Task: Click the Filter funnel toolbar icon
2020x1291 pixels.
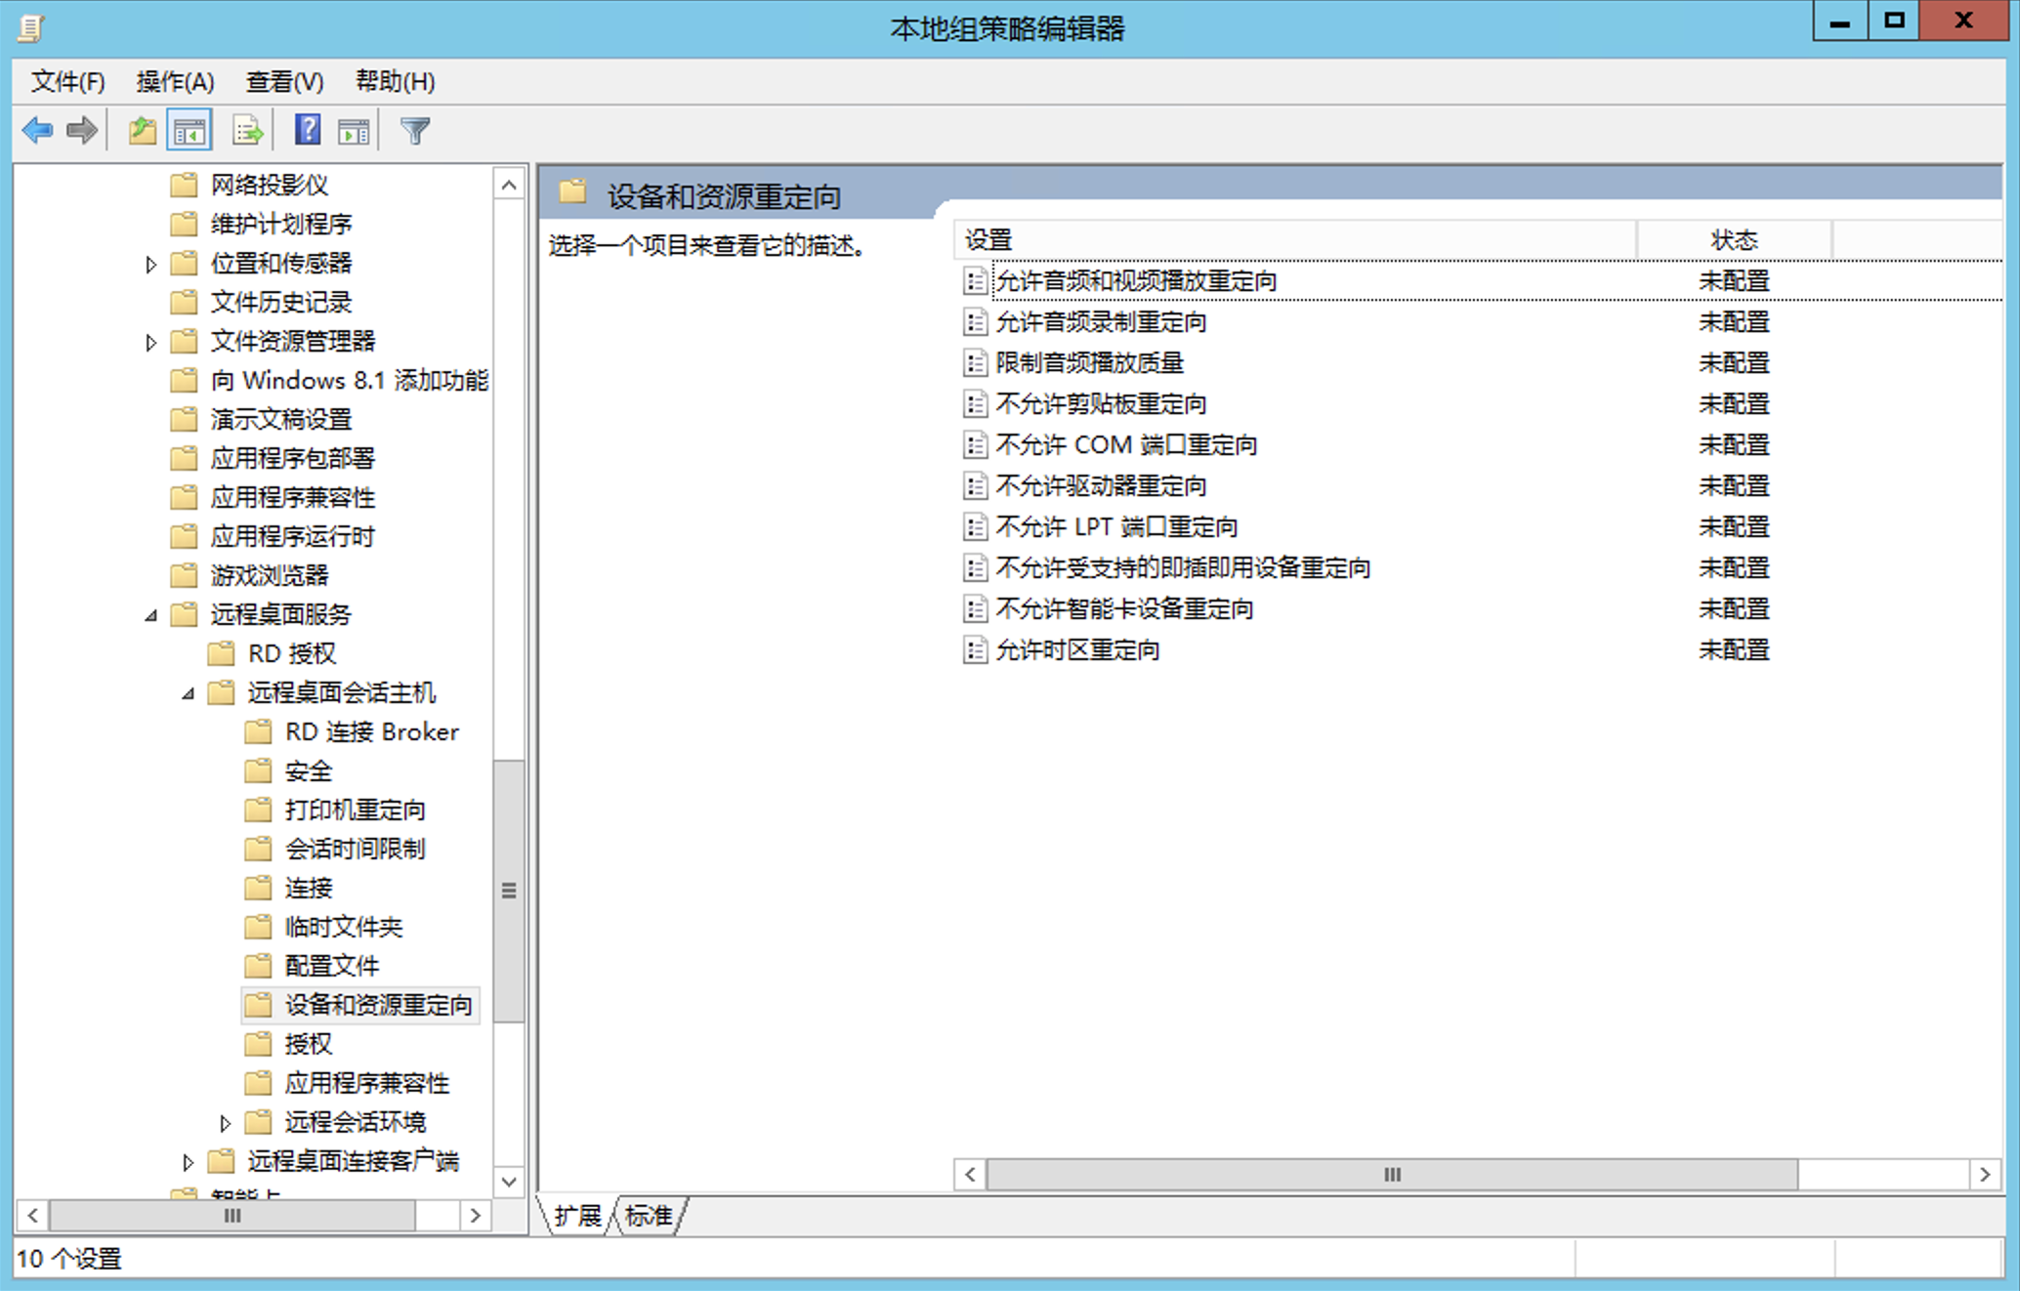Action: pos(415,130)
